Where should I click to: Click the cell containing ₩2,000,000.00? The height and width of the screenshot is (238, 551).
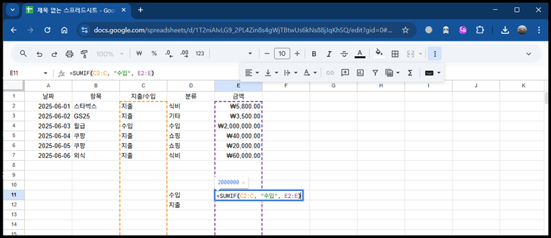pyautogui.click(x=238, y=126)
